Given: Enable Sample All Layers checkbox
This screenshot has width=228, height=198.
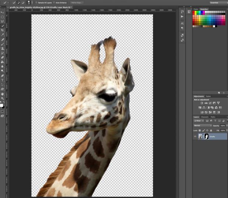Looking at the screenshot, I should [36, 3].
